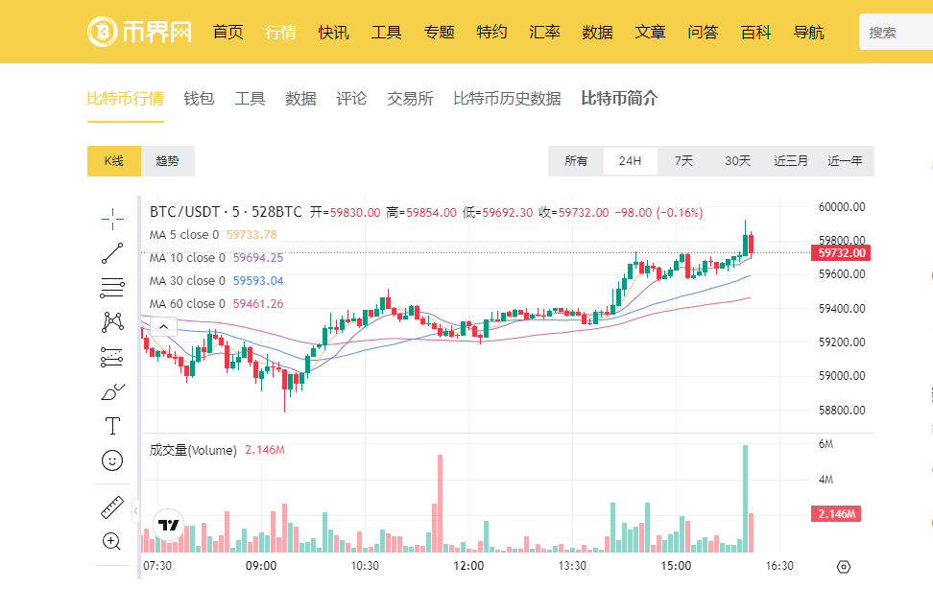This screenshot has height=589, width=933.
Task: Open the 汇率 nav item
Action: [x=545, y=32]
